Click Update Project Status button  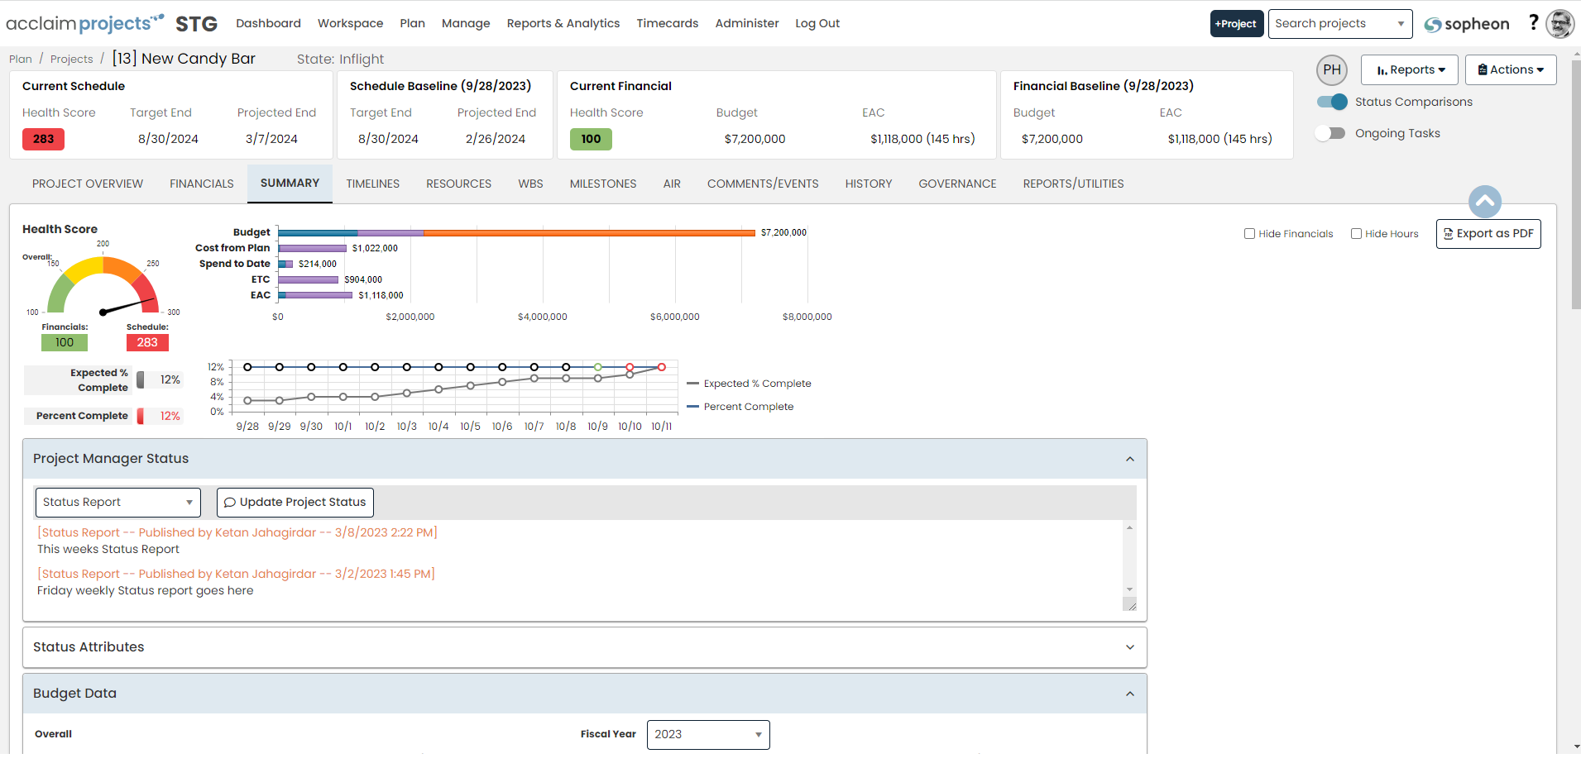click(295, 503)
